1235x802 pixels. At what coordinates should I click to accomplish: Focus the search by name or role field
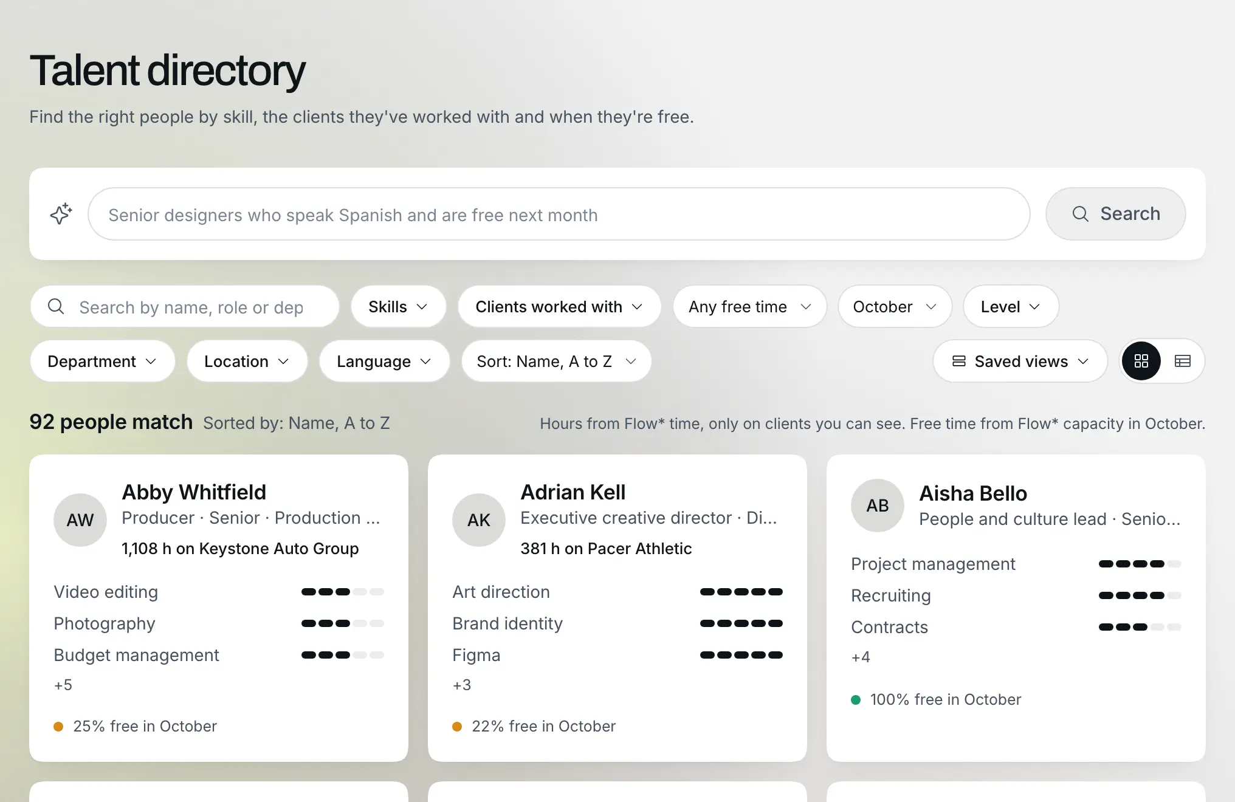coord(185,306)
